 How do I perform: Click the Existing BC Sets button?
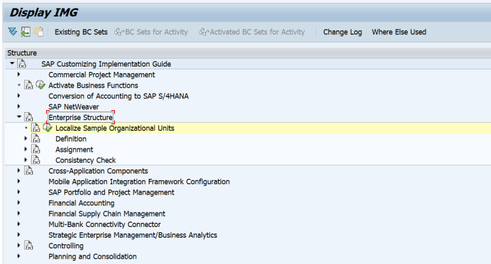click(81, 32)
